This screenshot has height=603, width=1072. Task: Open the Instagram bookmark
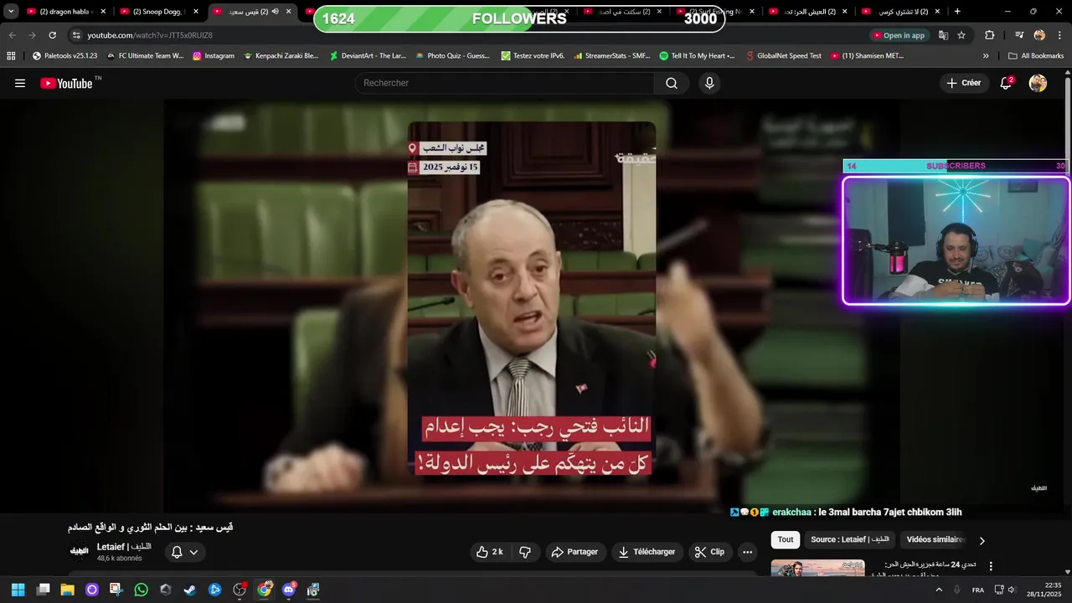tap(214, 56)
